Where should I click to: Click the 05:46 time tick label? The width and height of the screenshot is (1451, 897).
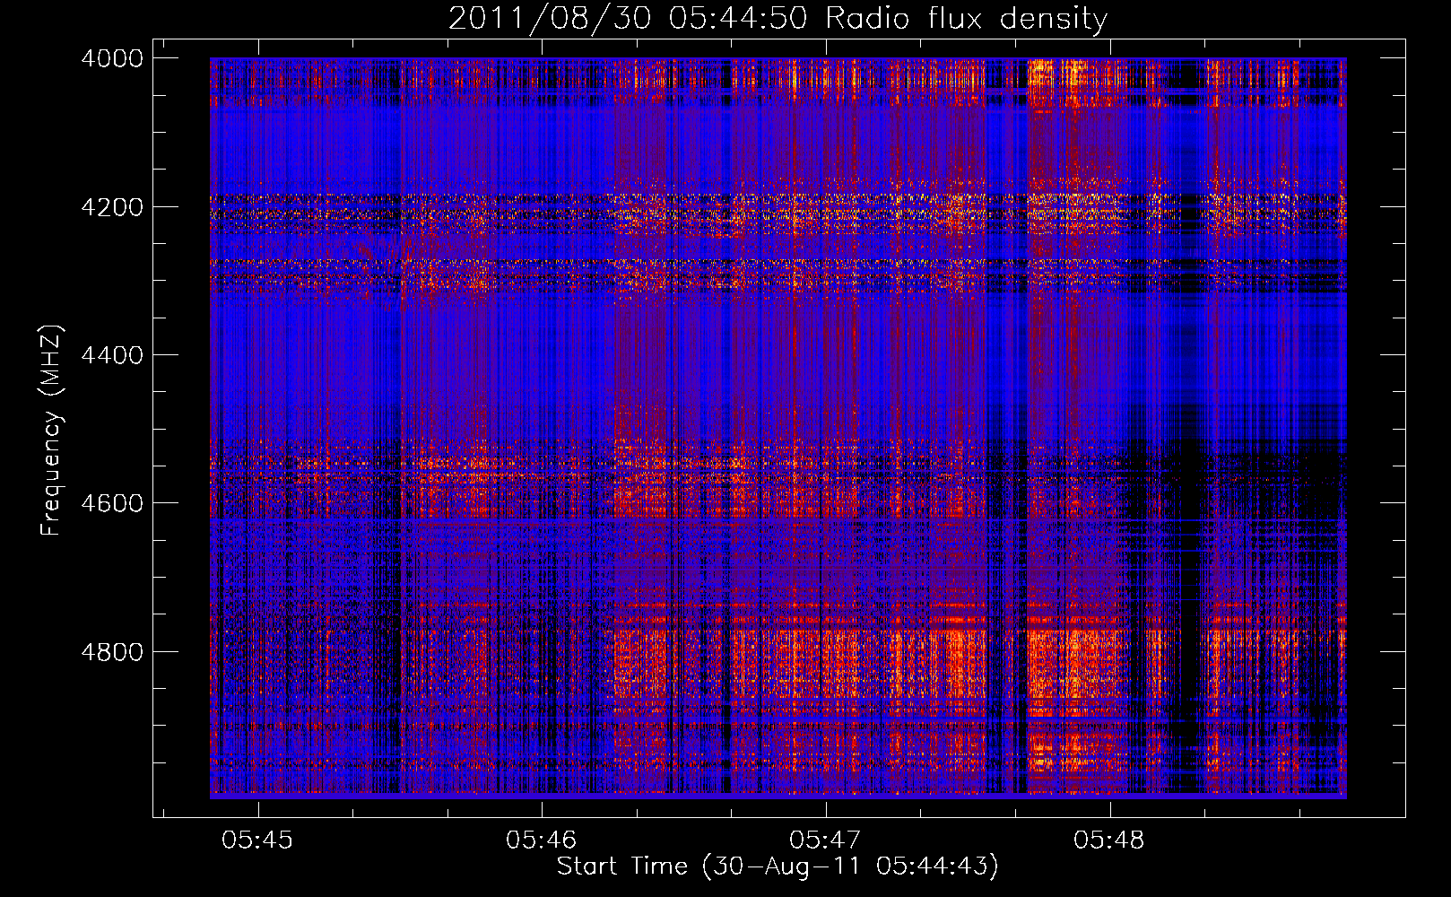542,840
